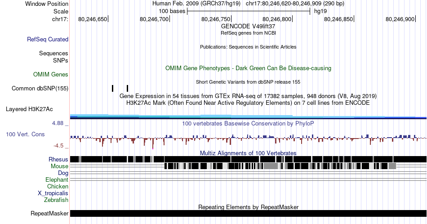Click the RefSeq Curated track label
427x224 pixels.
coord(47,39)
